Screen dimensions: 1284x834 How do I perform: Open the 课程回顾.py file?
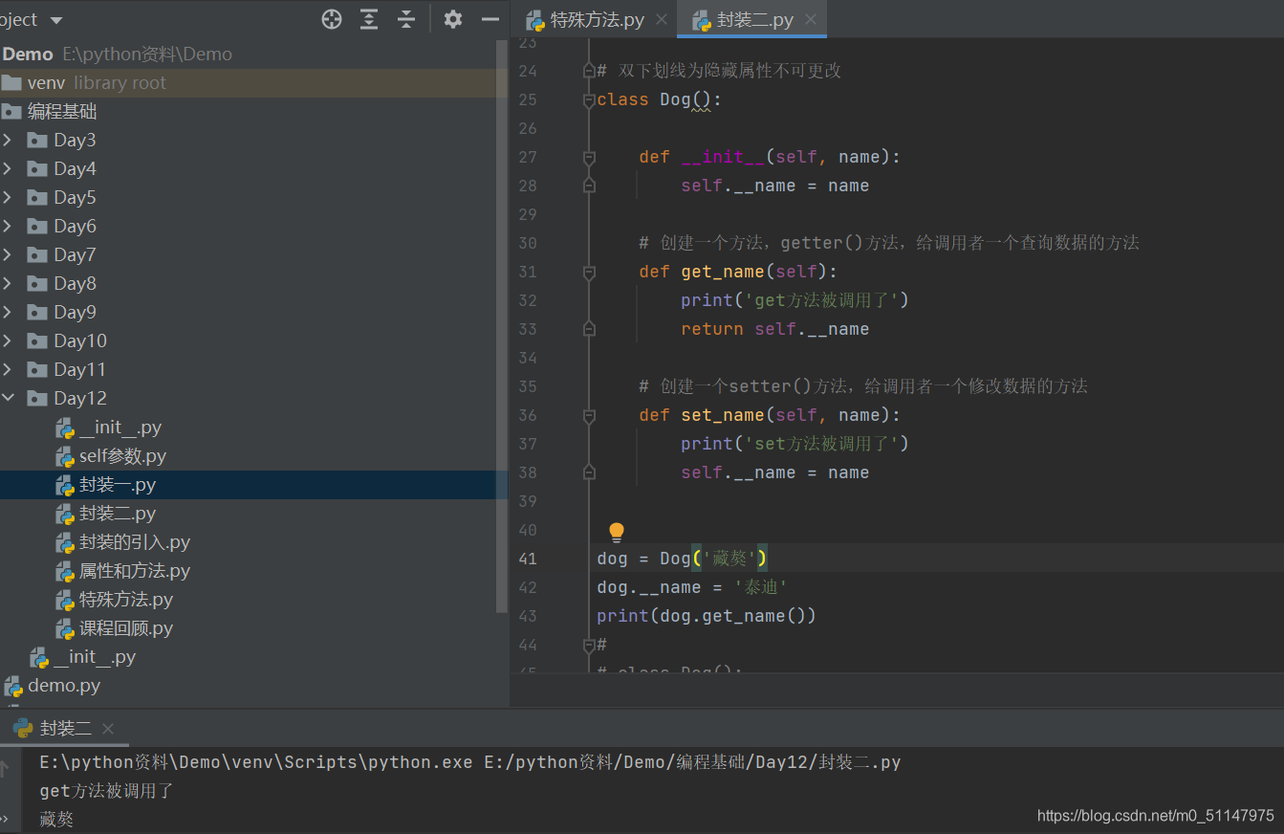tap(126, 628)
